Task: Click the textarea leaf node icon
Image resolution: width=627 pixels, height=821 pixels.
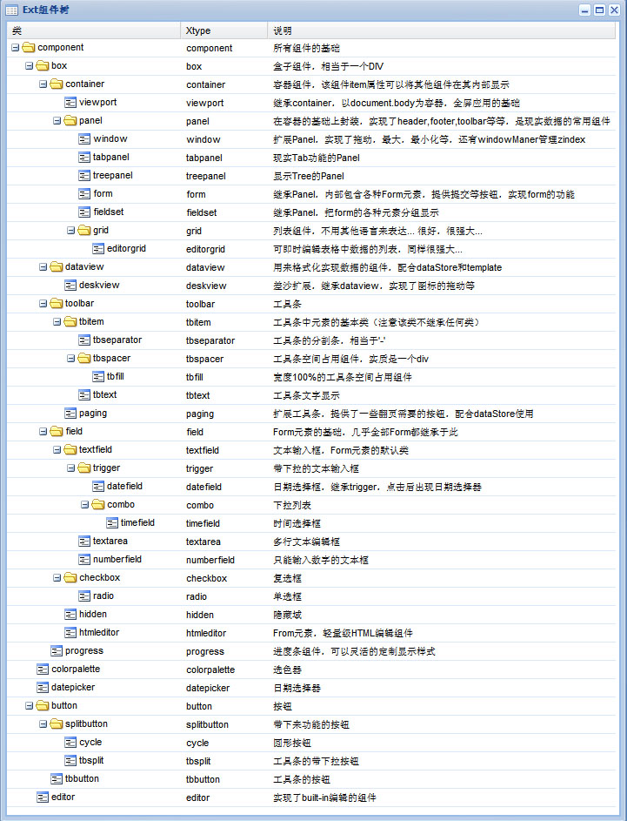Action: point(84,542)
